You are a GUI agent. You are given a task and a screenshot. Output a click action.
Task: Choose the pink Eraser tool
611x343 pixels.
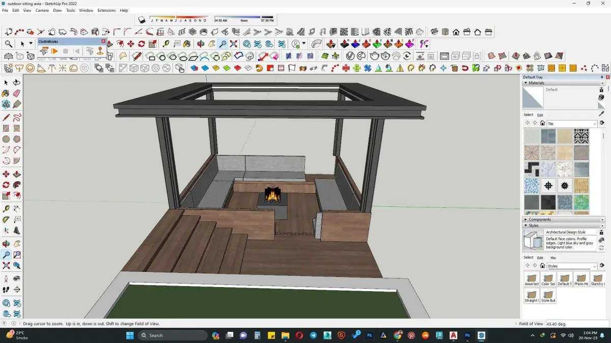point(17,93)
